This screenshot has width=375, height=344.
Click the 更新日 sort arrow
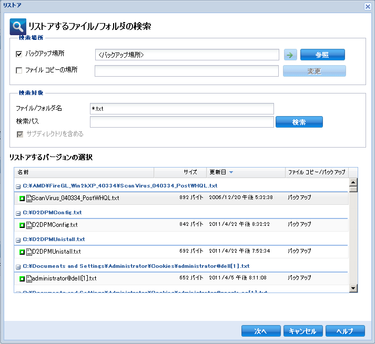pos(231,172)
